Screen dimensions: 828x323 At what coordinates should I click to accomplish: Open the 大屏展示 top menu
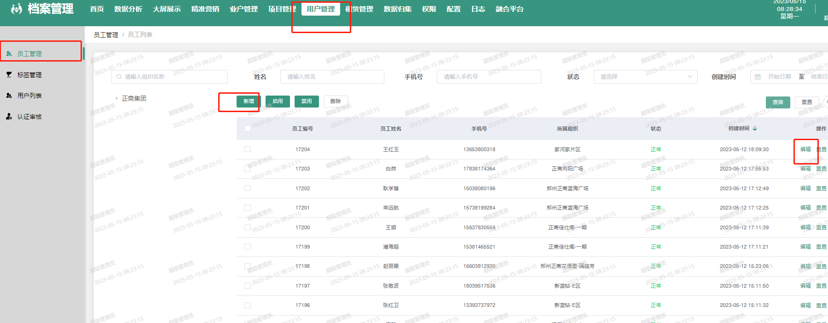coord(167,9)
